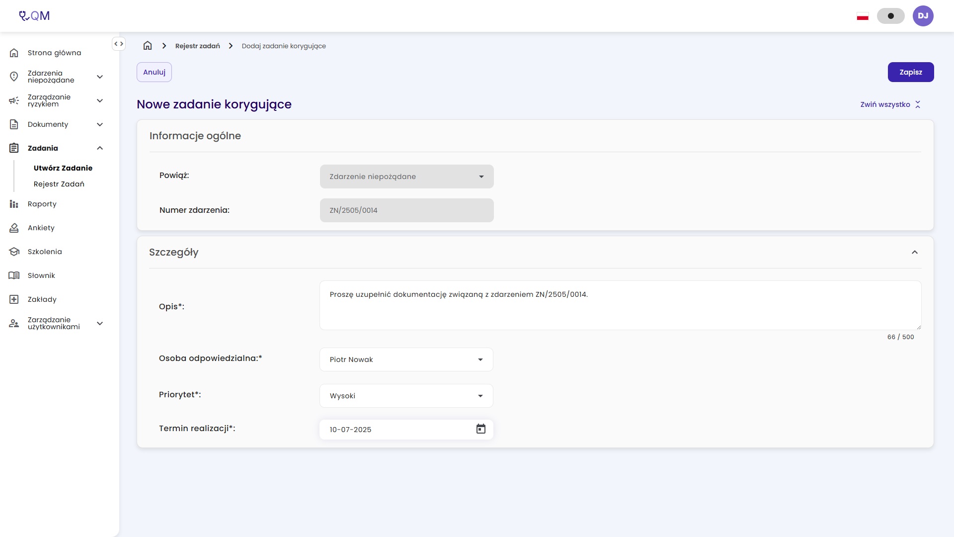Click the Informacje ogólne section header

tap(195, 136)
